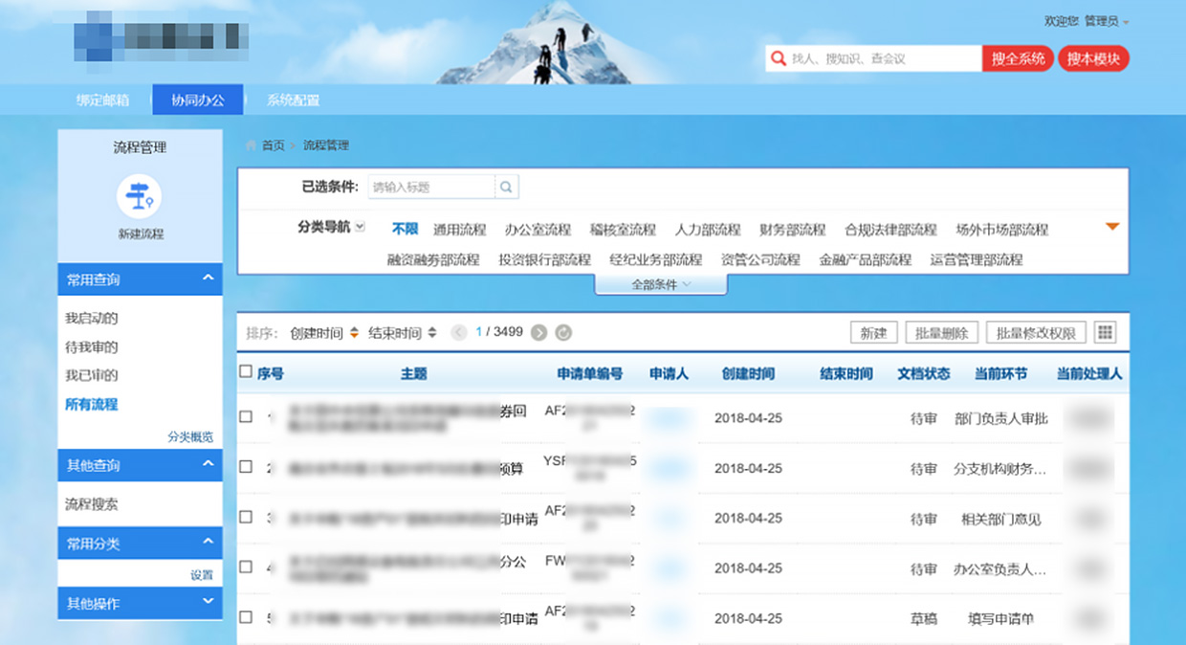Screen dimensions: 1186x645
Task: Check the third row's checkbox
Action: tap(246, 517)
